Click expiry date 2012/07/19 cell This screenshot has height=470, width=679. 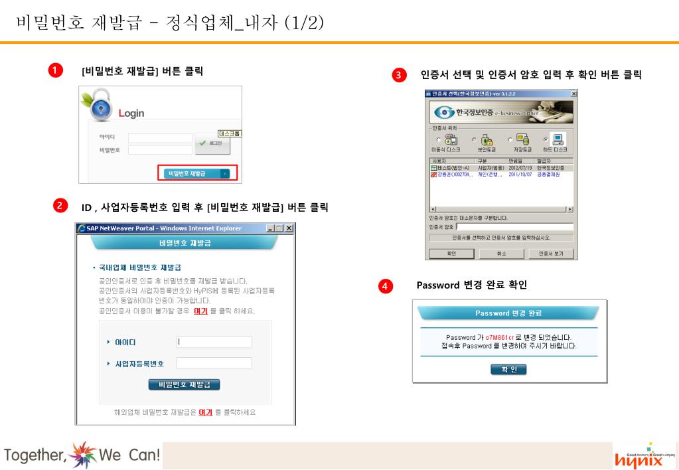520,168
